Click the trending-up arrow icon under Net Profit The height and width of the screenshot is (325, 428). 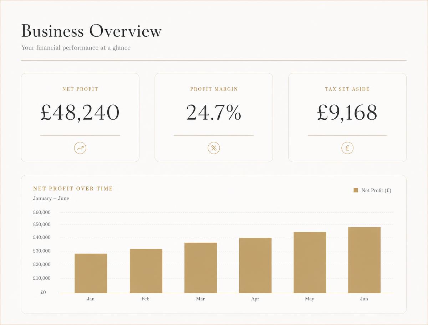coord(80,148)
